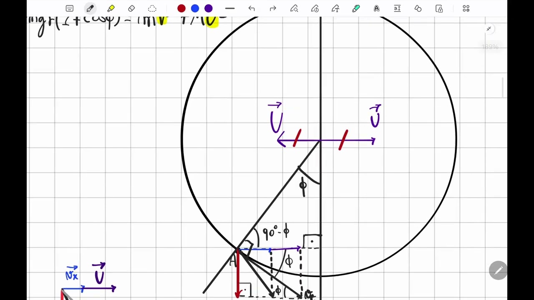This screenshot has width=534, height=300.
Task: Toggle handwriting auto-fix pen with sparkles icon
Action: (x=294, y=8)
